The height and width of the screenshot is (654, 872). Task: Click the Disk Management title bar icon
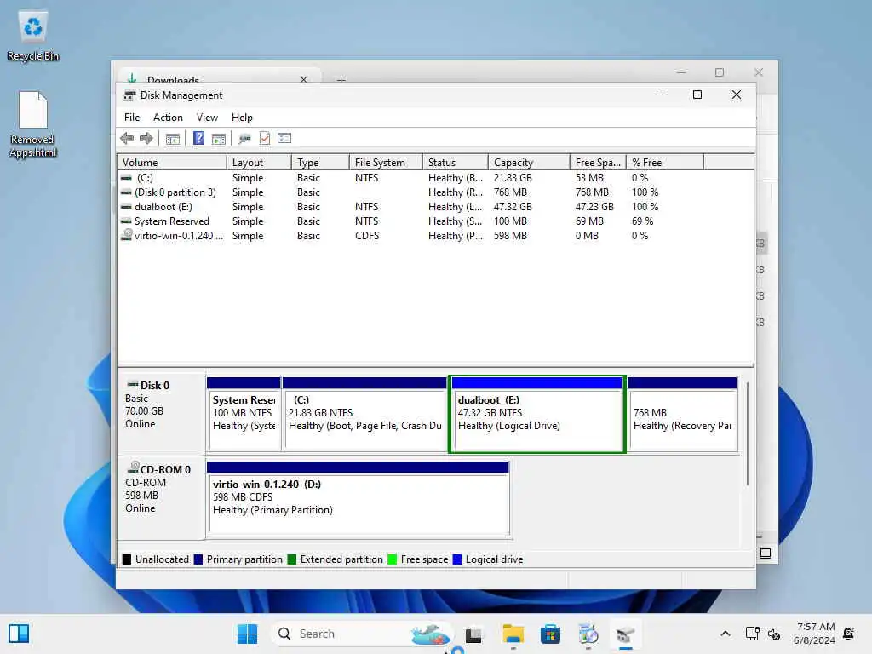(129, 95)
